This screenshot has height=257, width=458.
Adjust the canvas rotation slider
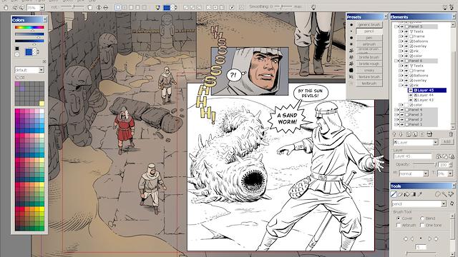pyautogui.click(x=73, y=6)
